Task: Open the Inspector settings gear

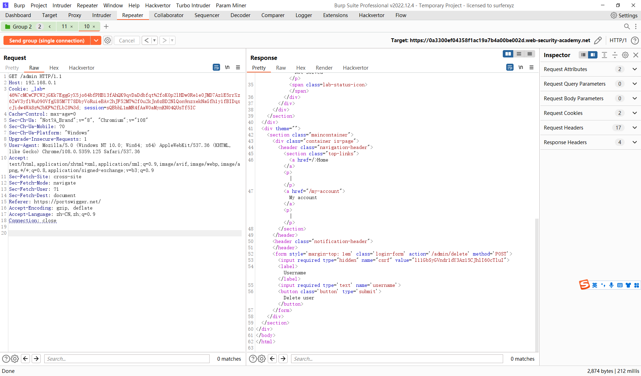Action: 625,55
